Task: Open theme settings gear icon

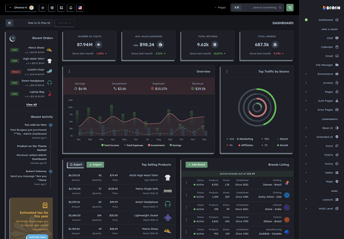Action: (52, 8)
